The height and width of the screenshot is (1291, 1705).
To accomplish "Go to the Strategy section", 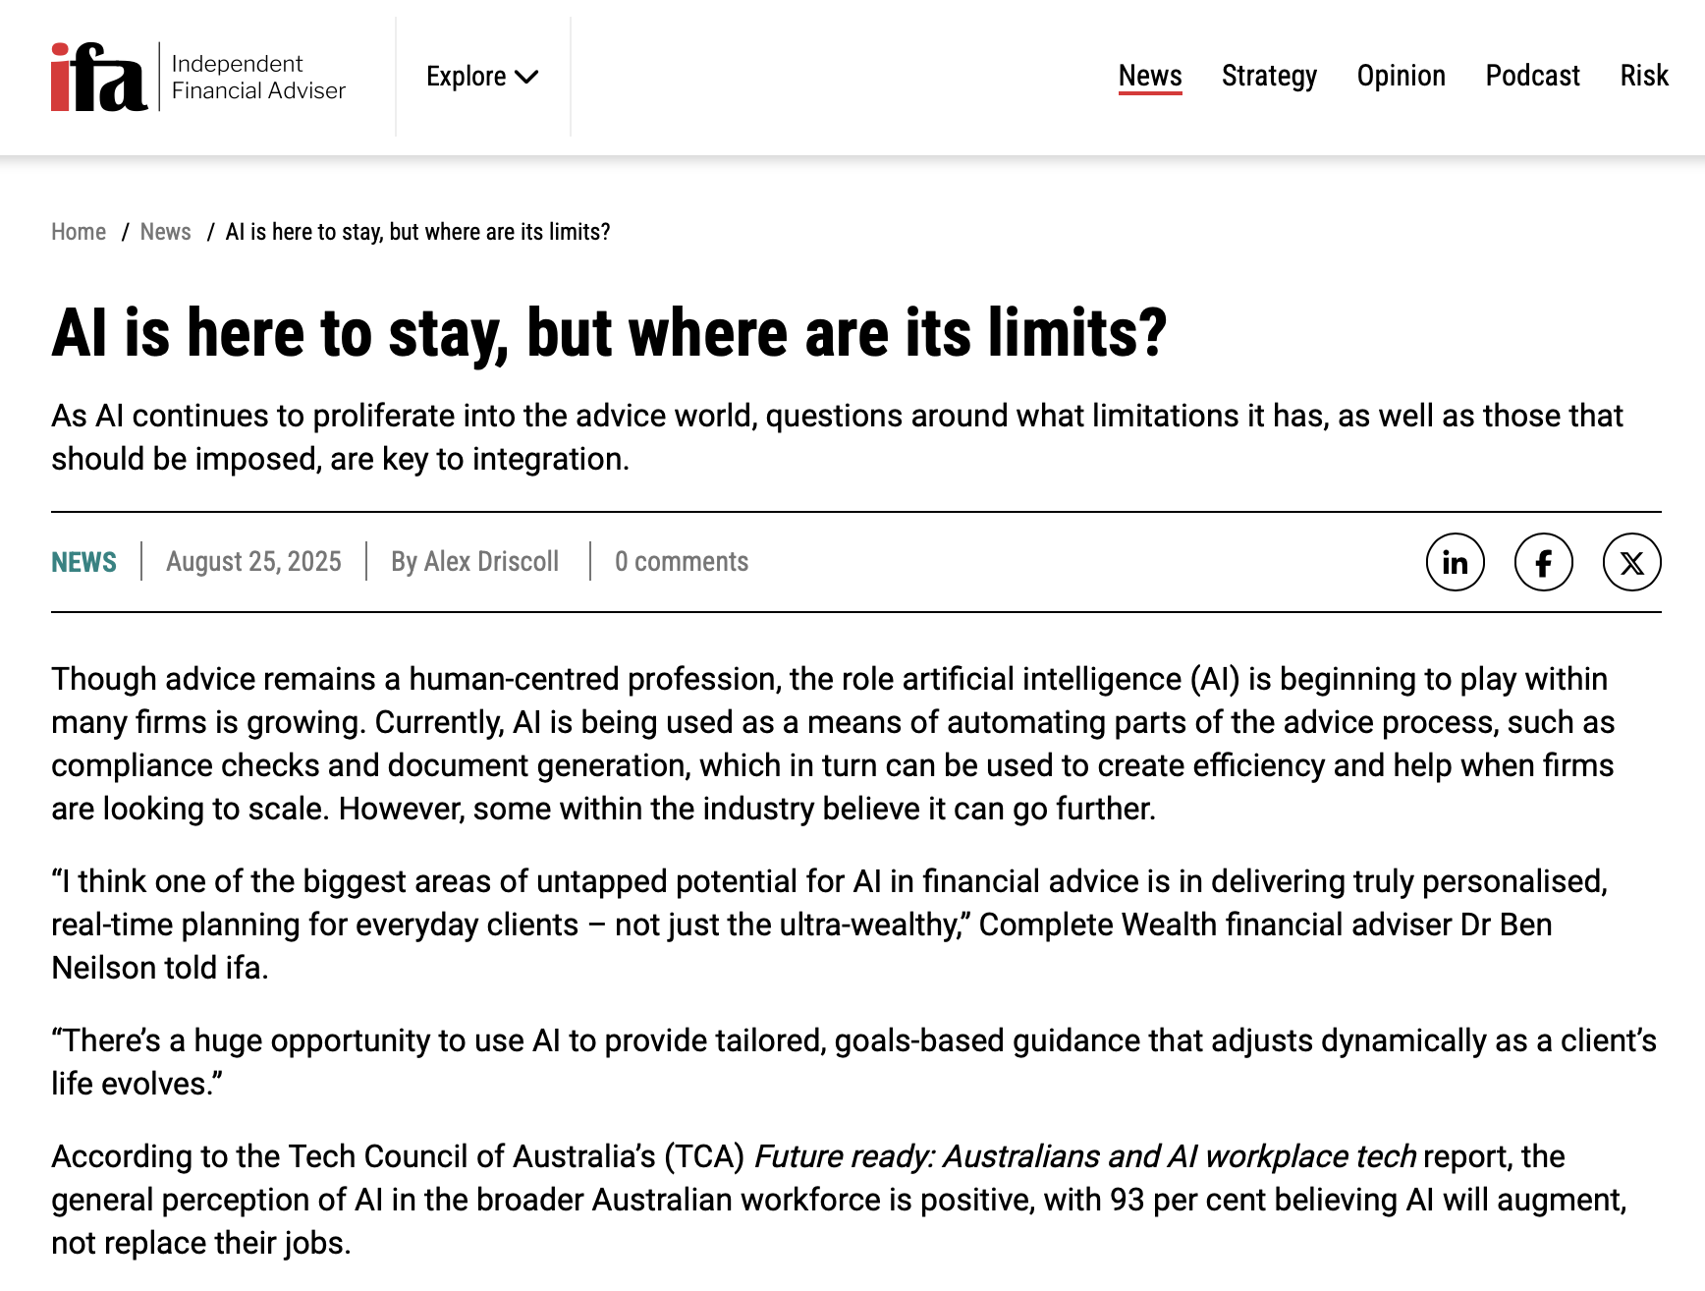I will coord(1269,76).
